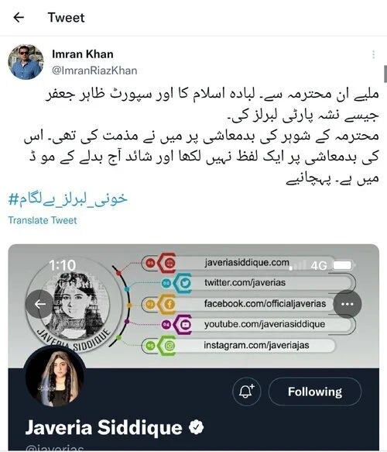Click the page scrollbar thumb on right edge
387x452 pixels.
click(x=385, y=74)
